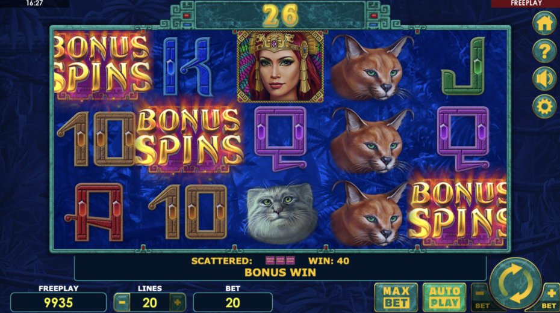Increase the number of lines with the plus
The height and width of the screenshot is (313, 560).
point(178,303)
